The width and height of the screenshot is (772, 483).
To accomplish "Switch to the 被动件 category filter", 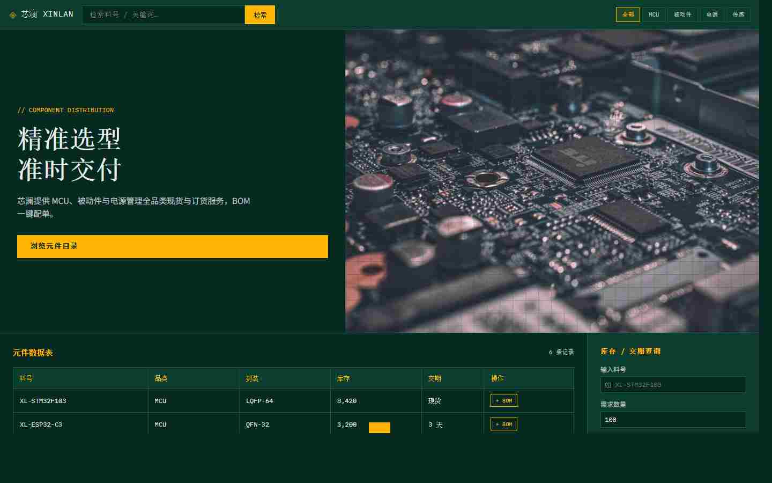I will [682, 14].
